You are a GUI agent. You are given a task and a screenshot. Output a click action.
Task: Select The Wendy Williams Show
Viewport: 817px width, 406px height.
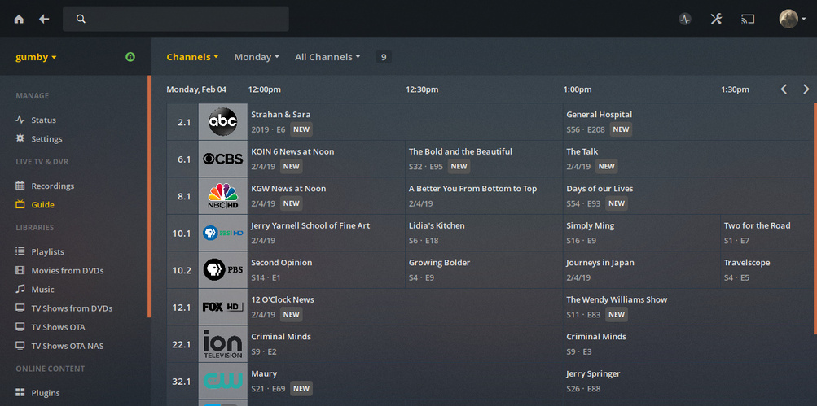(687, 307)
